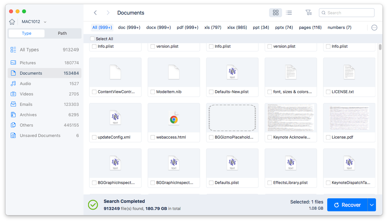
Task: Click the vertical scrollbar in file grid
Action: click(380, 47)
